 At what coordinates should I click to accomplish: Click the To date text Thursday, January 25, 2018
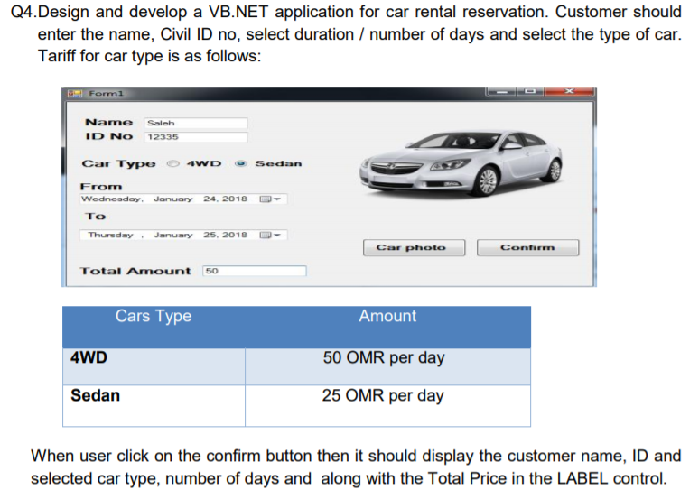[x=167, y=235]
